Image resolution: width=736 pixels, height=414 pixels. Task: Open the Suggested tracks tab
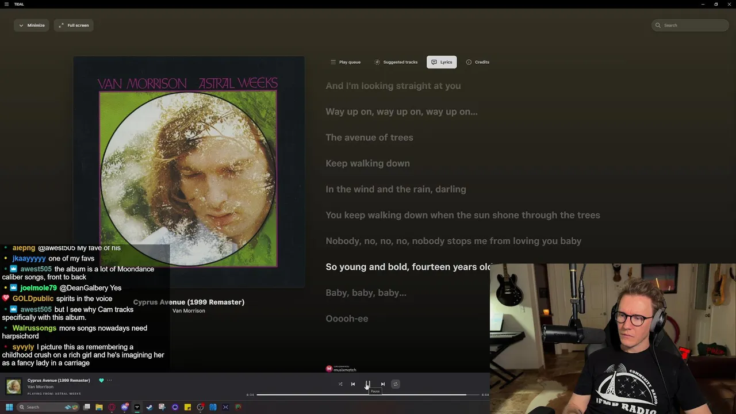396,62
